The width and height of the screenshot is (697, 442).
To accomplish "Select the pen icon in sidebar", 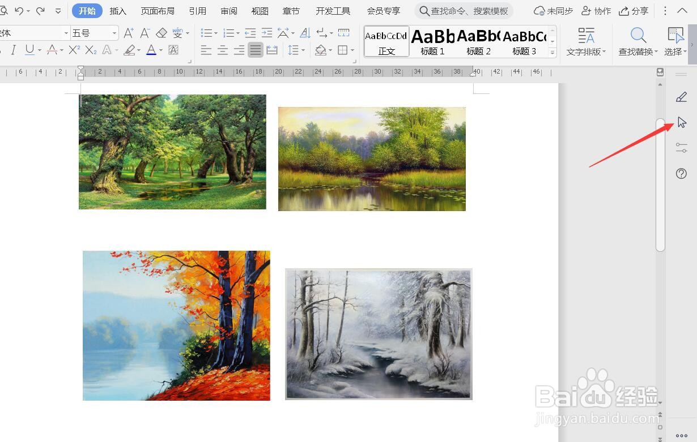I will [681, 97].
